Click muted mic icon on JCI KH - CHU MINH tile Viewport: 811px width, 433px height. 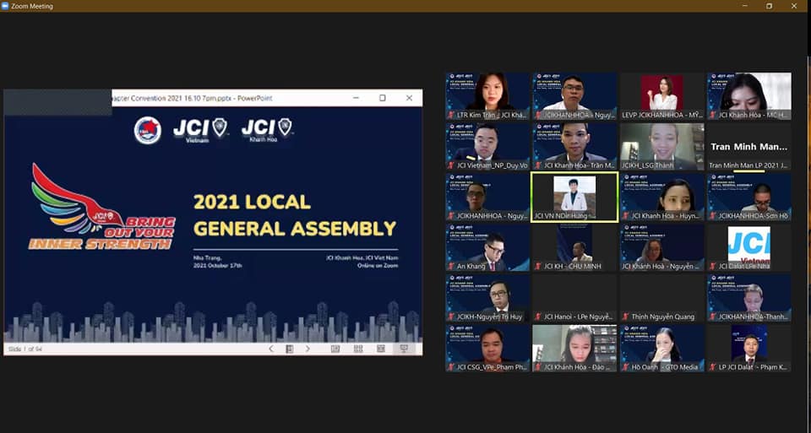tap(538, 267)
